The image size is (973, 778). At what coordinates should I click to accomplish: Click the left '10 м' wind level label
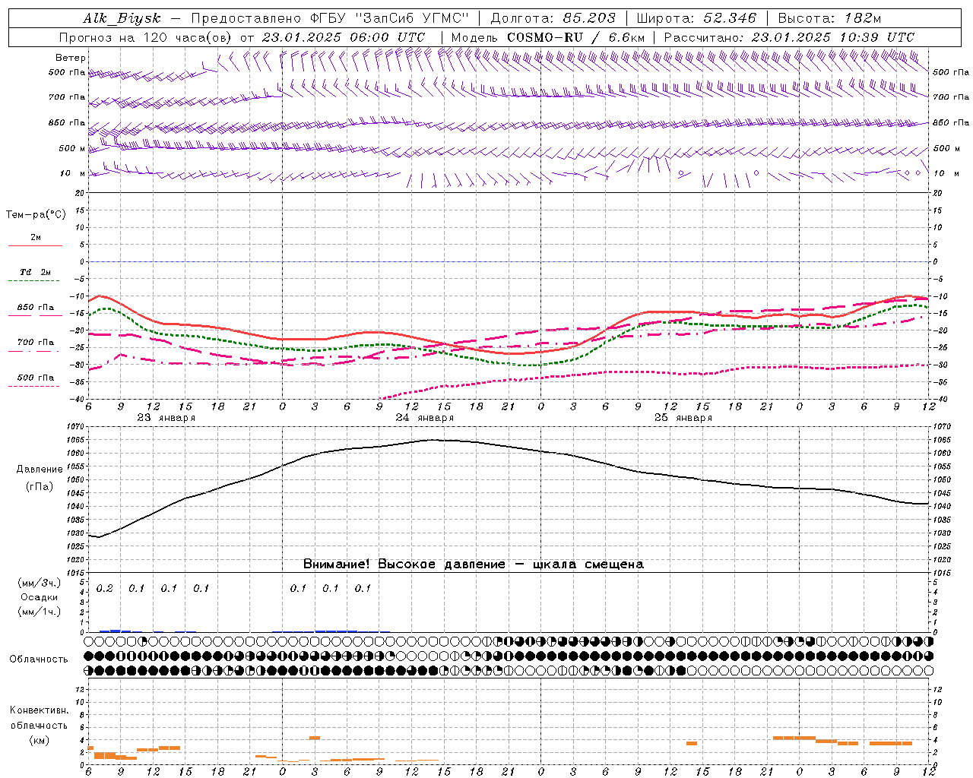(73, 173)
